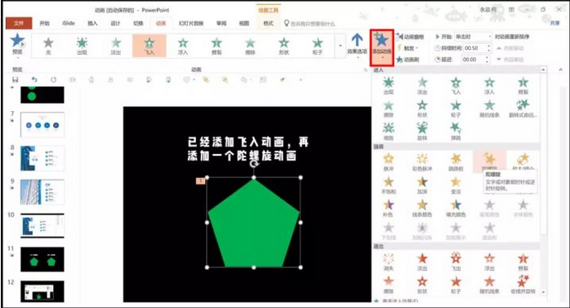This screenshot has width=570, height=308.
Task: Select slide 9 thumbnail in slide panel
Action: (x=42, y=192)
